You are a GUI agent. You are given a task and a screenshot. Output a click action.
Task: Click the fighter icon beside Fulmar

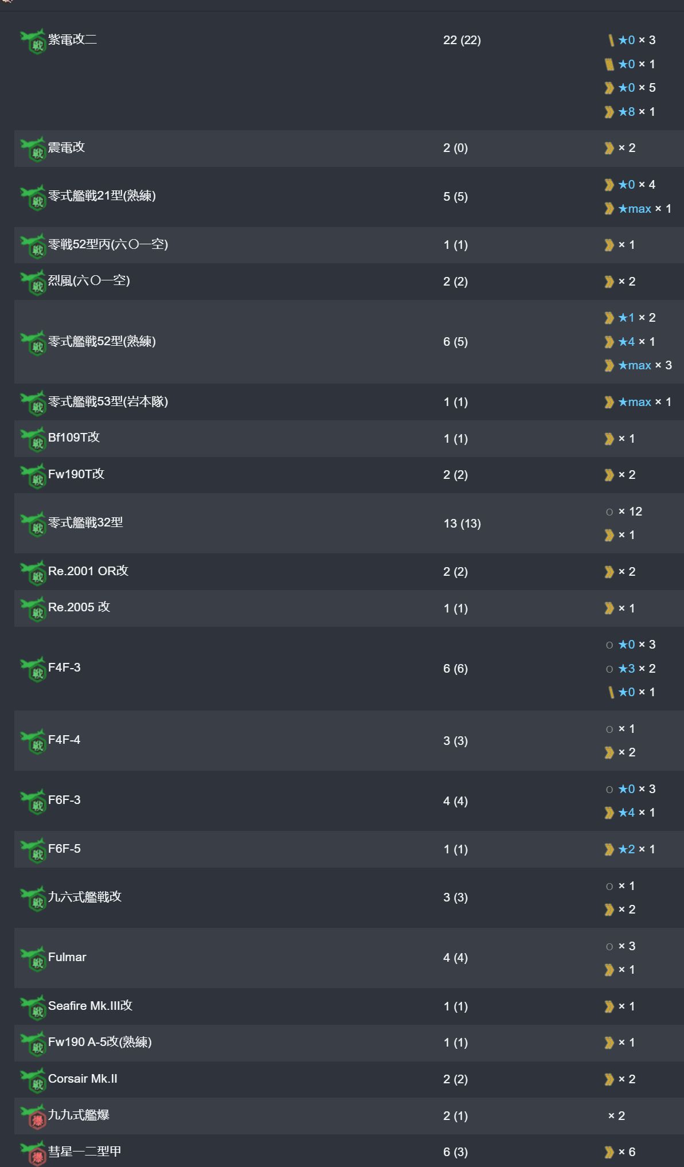(x=33, y=959)
